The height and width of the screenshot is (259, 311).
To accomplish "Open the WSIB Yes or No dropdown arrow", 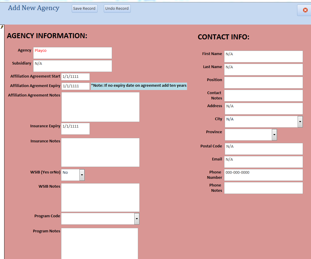I will pyautogui.click(x=82, y=175).
